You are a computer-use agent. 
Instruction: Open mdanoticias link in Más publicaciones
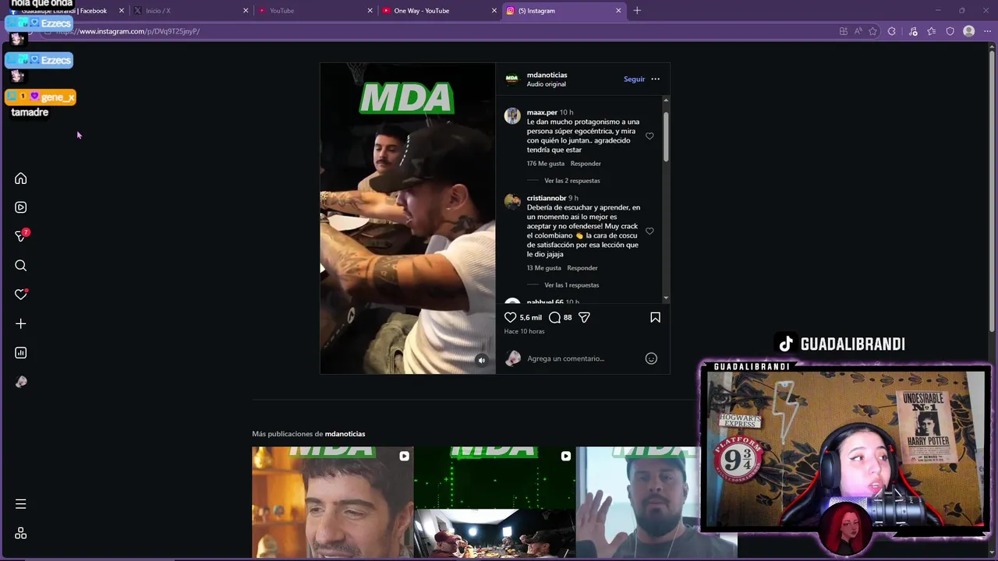click(345, 434)
